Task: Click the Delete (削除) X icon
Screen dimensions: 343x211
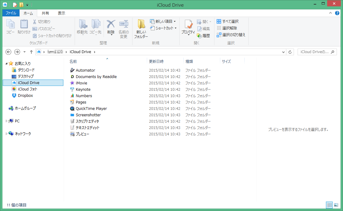Action: point(111,24)
